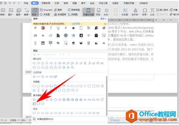Viewport: 179px width, 125px height.
Task: Select the five-point star shape
Action: click(x=47, y=100)
